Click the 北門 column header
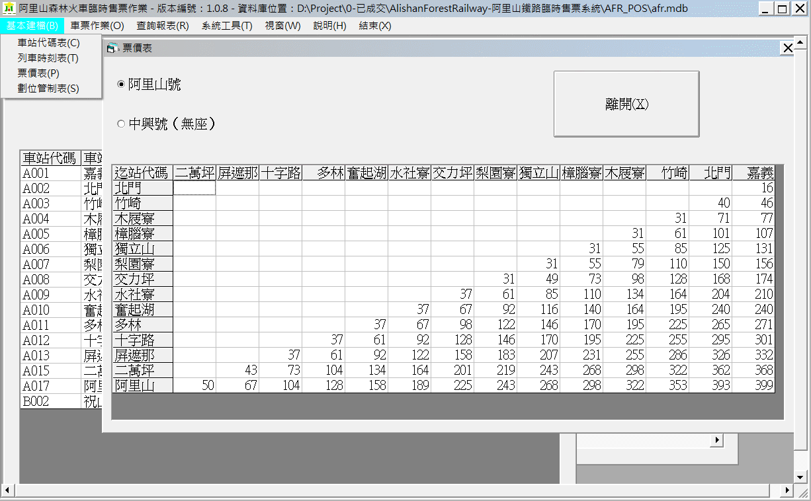 point(710,173)
